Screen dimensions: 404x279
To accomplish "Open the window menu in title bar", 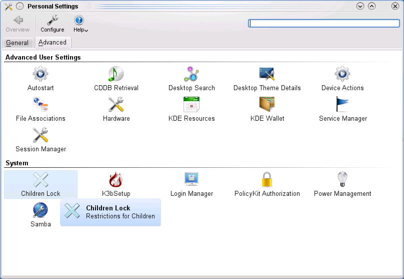I will pos(20,6).
